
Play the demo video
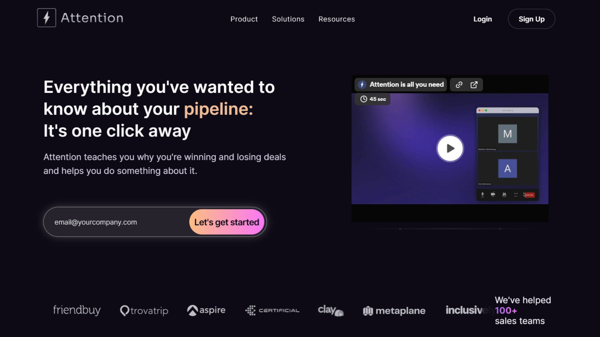450,149
